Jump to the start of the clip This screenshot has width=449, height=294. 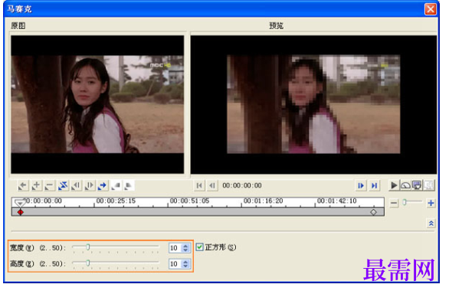pos(199,186)
